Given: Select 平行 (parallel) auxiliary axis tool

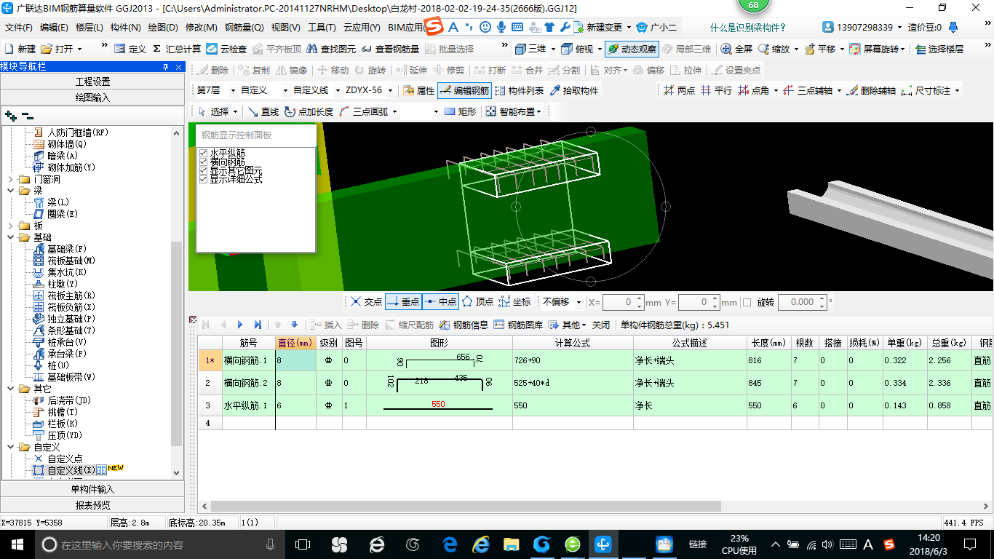Looking at the screenshot, I should point(717,91).
